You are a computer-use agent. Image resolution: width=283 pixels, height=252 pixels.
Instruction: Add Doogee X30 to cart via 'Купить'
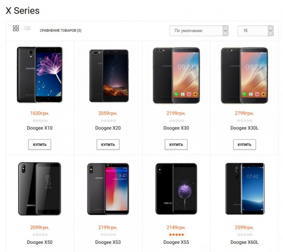pos(176,145)
